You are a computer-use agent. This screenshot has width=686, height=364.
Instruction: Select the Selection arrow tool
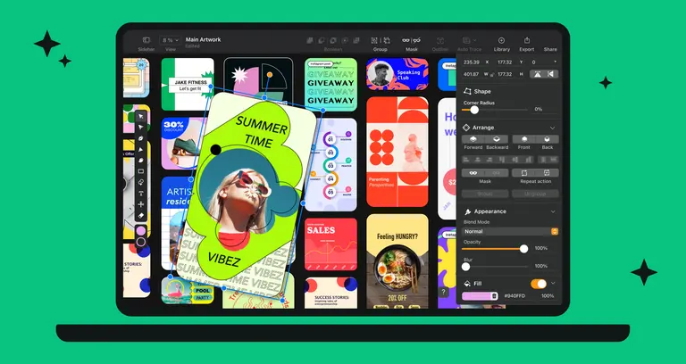(141, 117)
